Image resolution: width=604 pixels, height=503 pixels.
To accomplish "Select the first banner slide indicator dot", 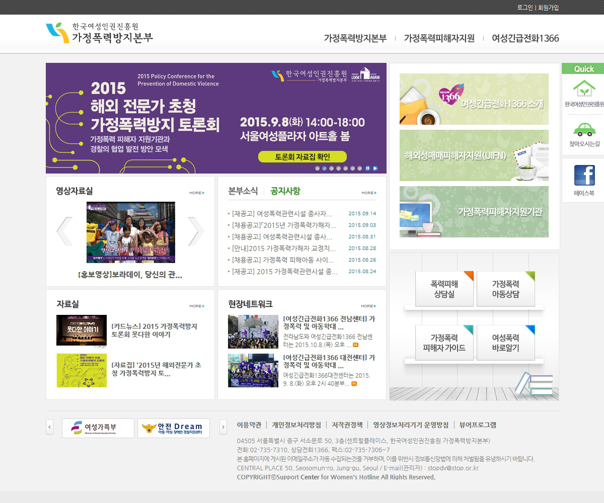I will click(x=318, y=169).
